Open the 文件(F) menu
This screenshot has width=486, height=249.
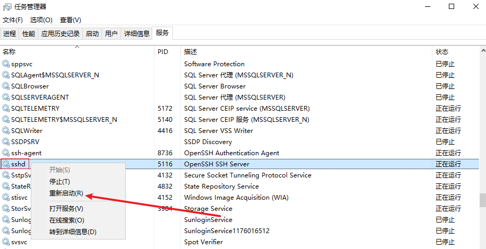coord(13,20)
